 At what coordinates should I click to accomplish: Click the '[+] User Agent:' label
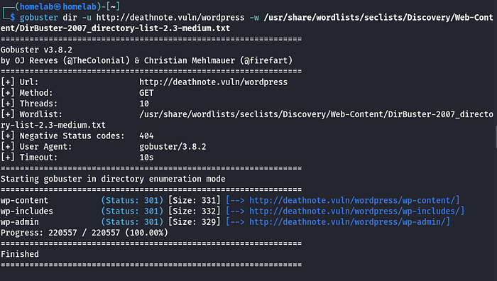pos(36,147)
